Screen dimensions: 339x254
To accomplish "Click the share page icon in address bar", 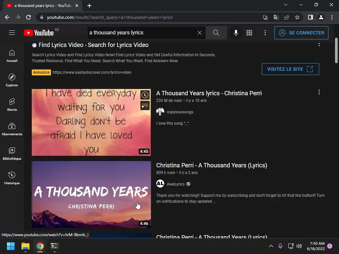I will [287, 17].
